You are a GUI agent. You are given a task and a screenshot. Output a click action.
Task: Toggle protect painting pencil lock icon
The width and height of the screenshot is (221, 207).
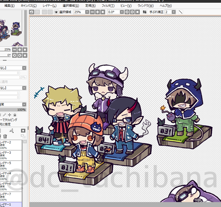click(x=5, y=115)
